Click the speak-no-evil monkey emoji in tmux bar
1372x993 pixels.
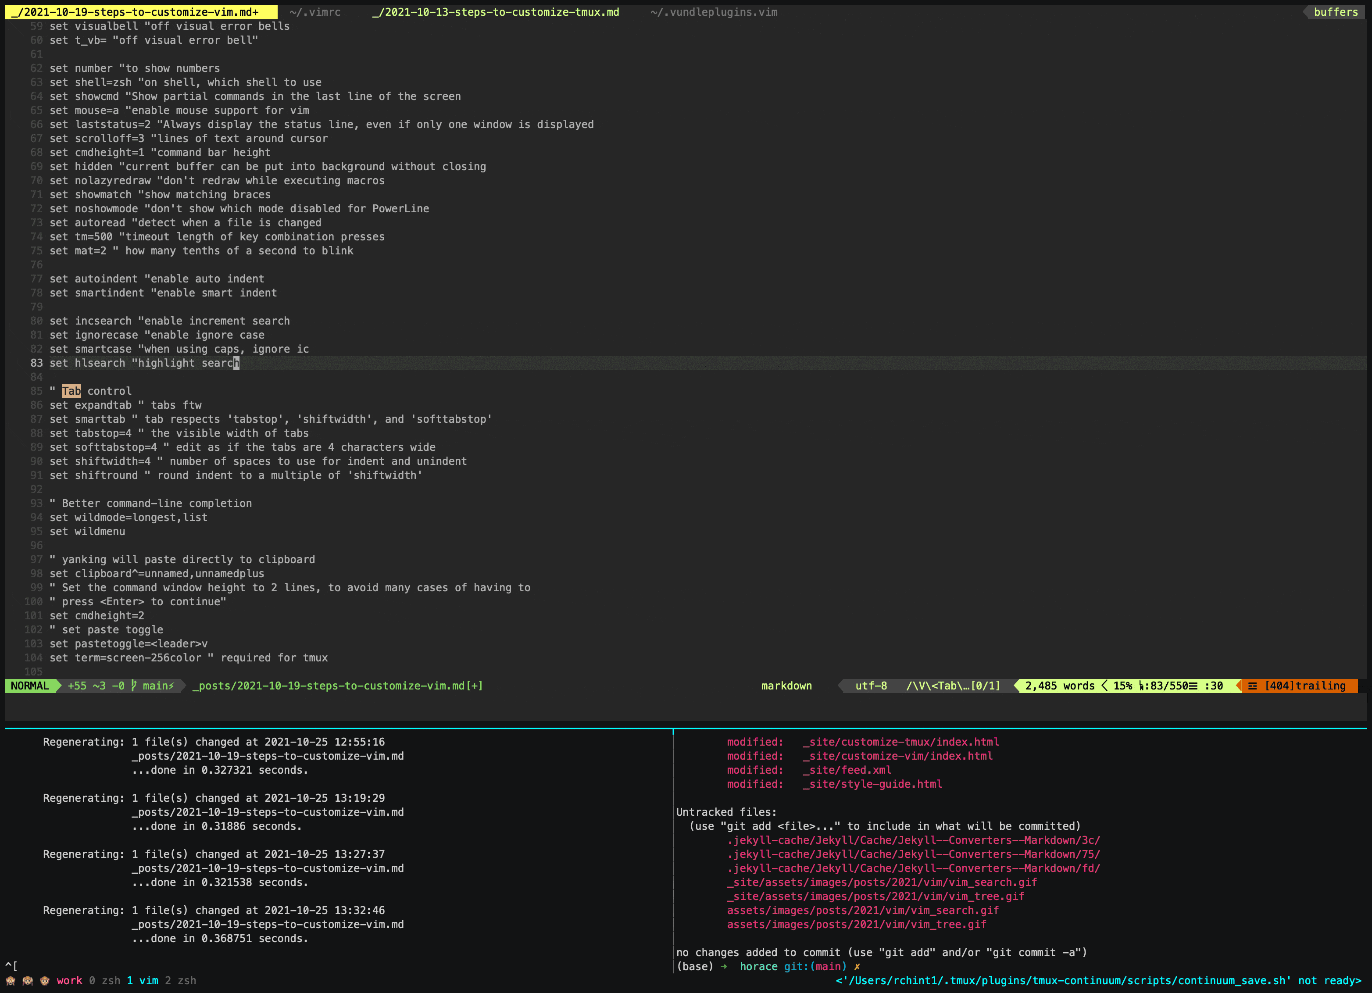pos(45,981)
